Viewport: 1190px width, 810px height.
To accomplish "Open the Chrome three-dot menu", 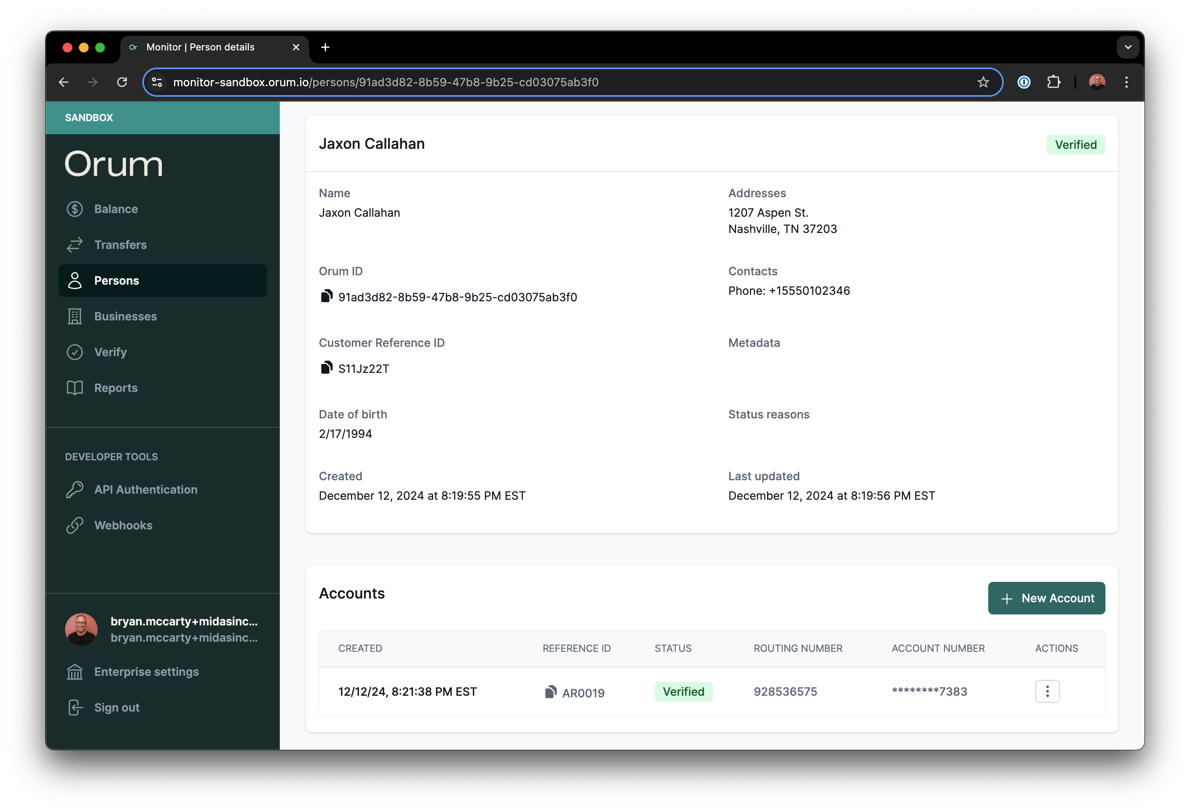I will pyautogui.click(x=1126, y=82).
